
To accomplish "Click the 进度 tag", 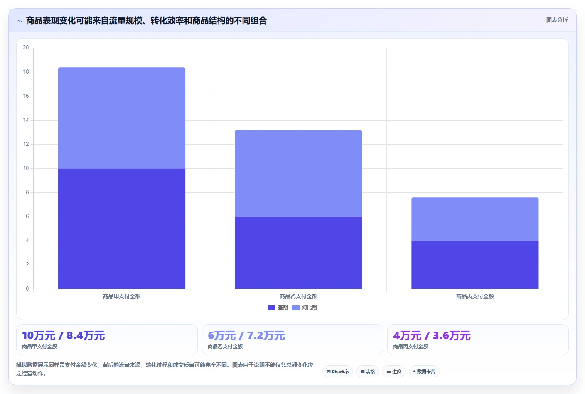I will [394, 372].
